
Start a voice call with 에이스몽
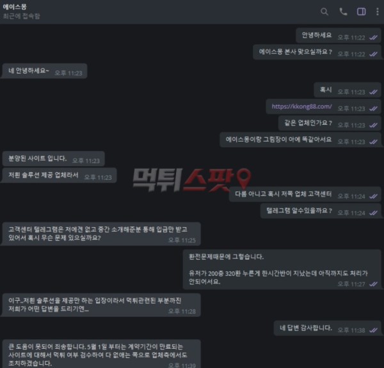(x=343, y=12)
